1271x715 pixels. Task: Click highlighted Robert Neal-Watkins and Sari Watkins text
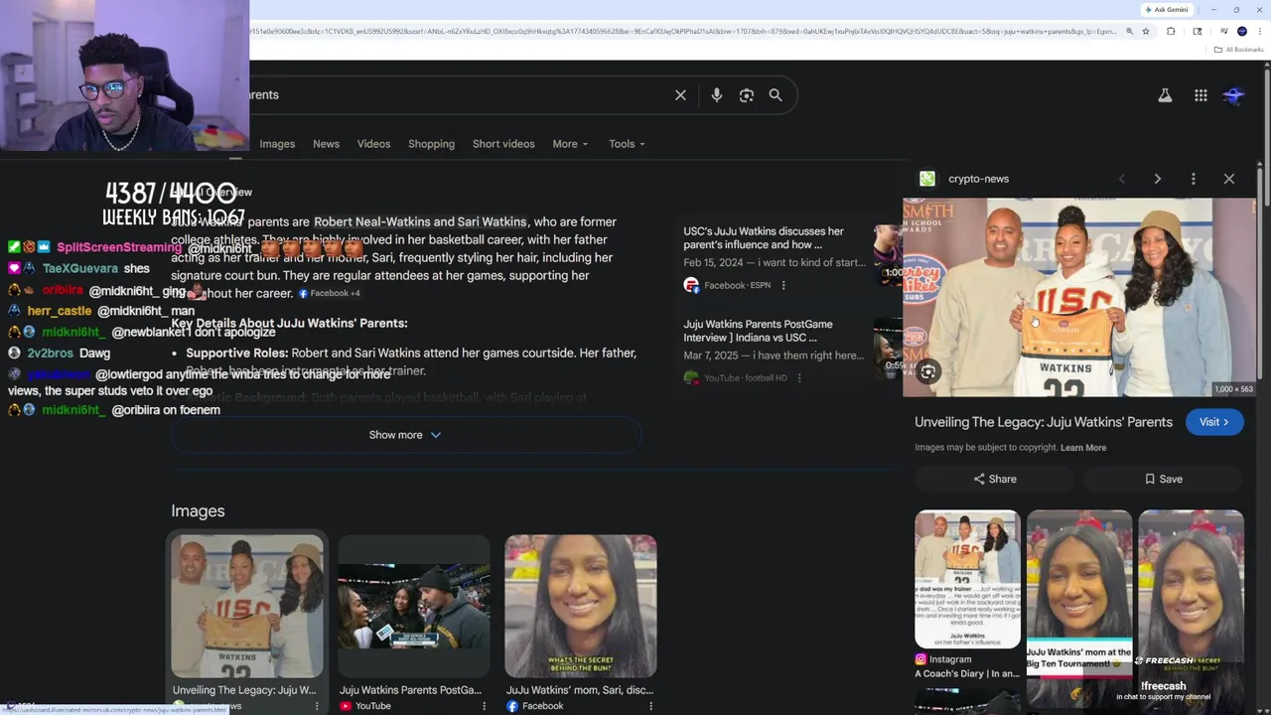click(x=420, y=221)
